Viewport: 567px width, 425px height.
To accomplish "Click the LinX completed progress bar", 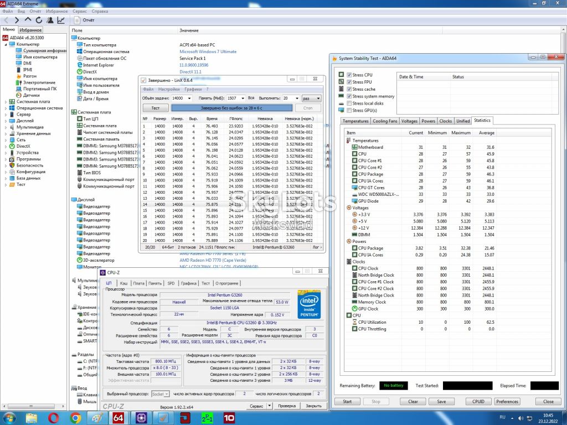I will coord(231,108).
